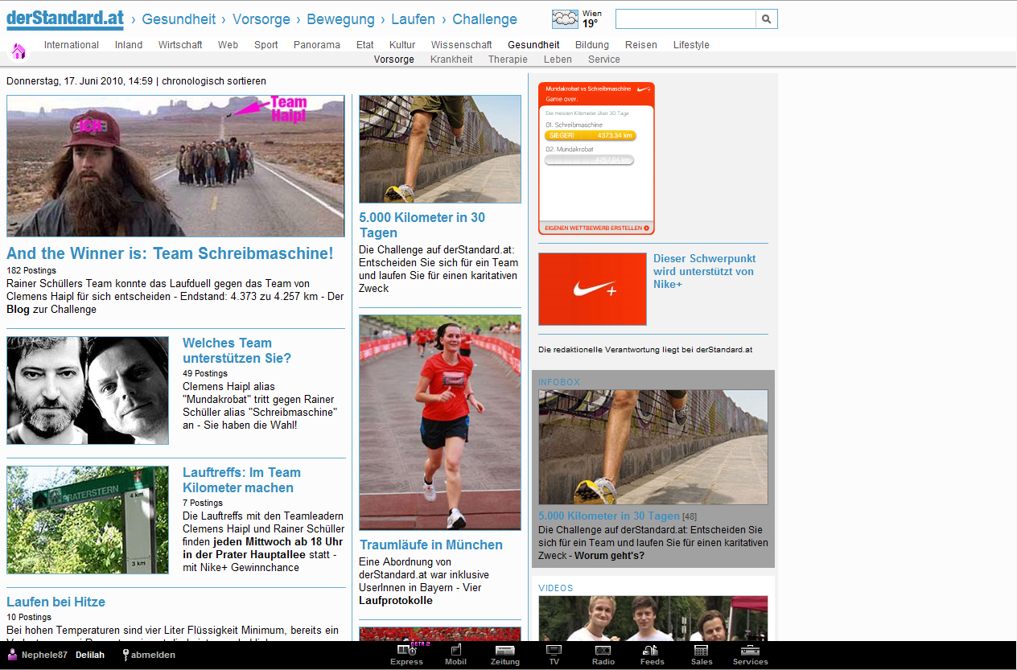Open the Wirtschaft section
This screenshot has width=1017, height=670.
(x=180, y=45)
